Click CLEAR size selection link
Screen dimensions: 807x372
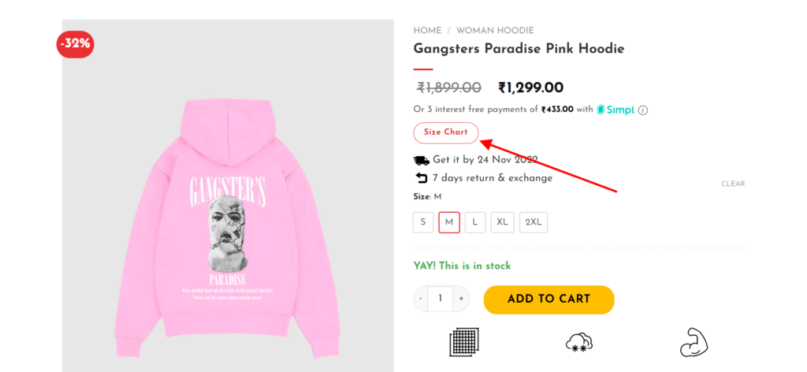pos(733,184)
